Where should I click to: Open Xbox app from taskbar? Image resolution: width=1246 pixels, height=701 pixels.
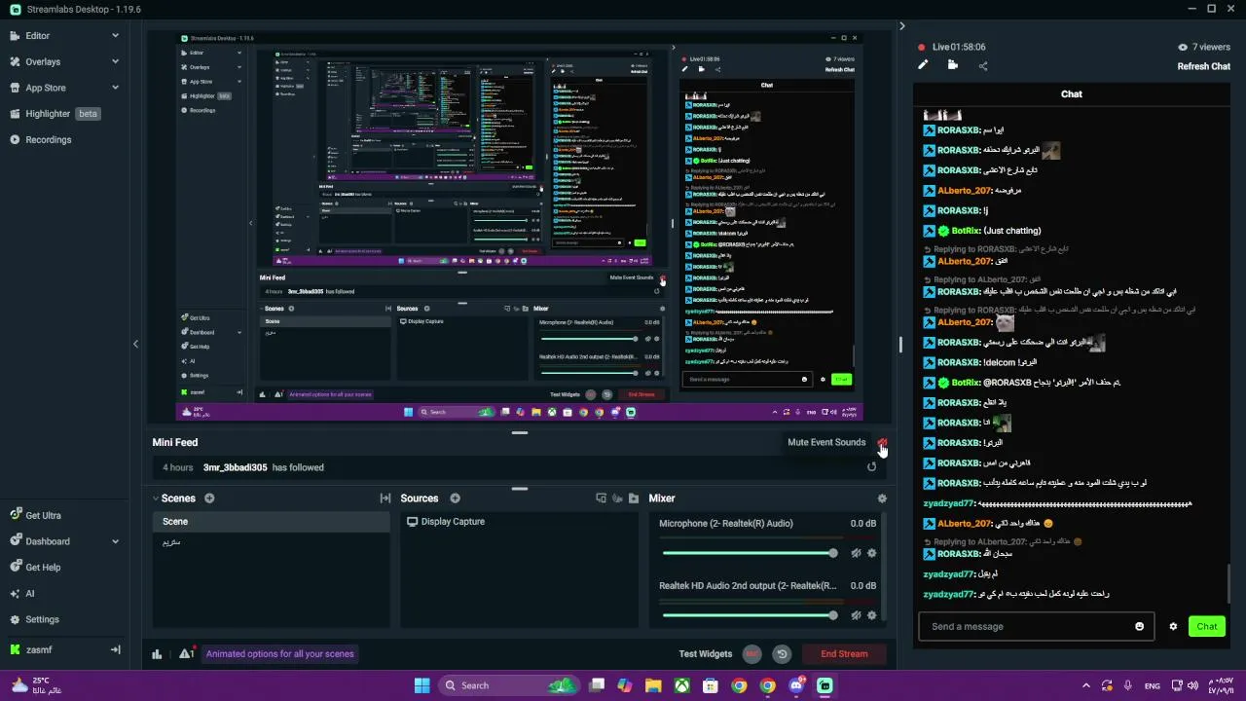coord(682,685)
